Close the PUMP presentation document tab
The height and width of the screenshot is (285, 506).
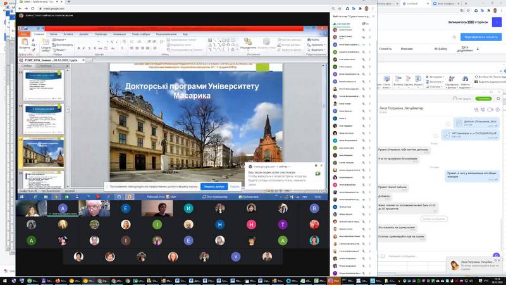tap(83, 60)
